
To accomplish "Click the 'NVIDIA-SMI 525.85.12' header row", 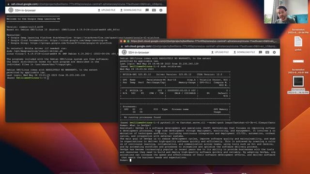I will tap(175, 74).
